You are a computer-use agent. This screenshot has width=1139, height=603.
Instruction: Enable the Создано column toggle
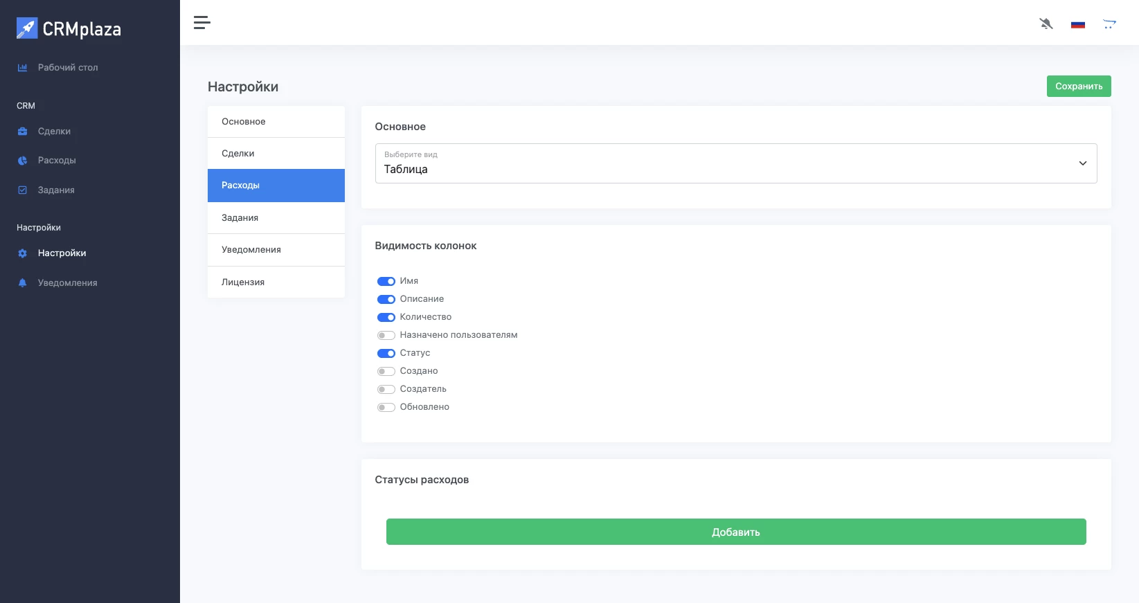click(386, 371)
